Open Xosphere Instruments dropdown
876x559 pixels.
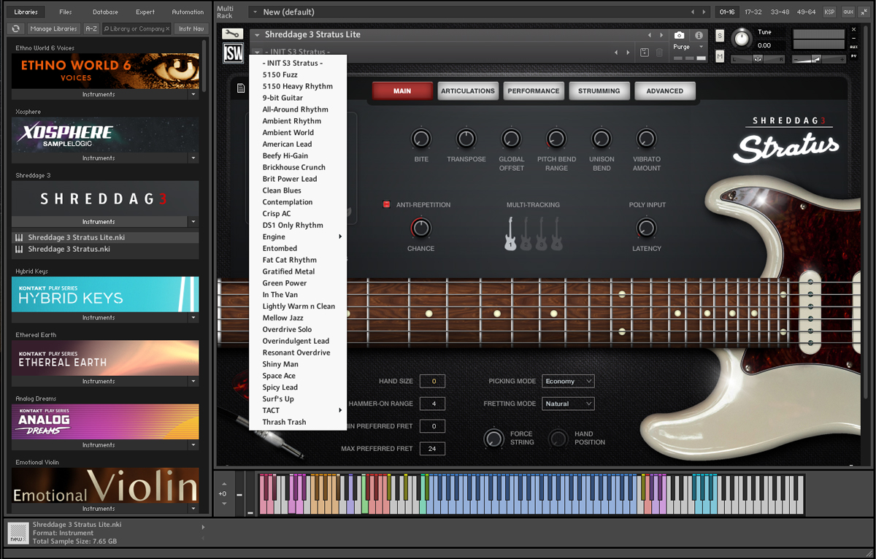pyautogui.click(x=193, y=158)
